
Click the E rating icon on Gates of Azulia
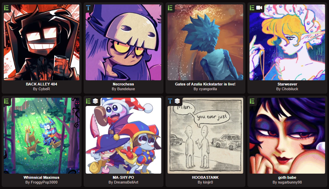click(x=170, y=8)
